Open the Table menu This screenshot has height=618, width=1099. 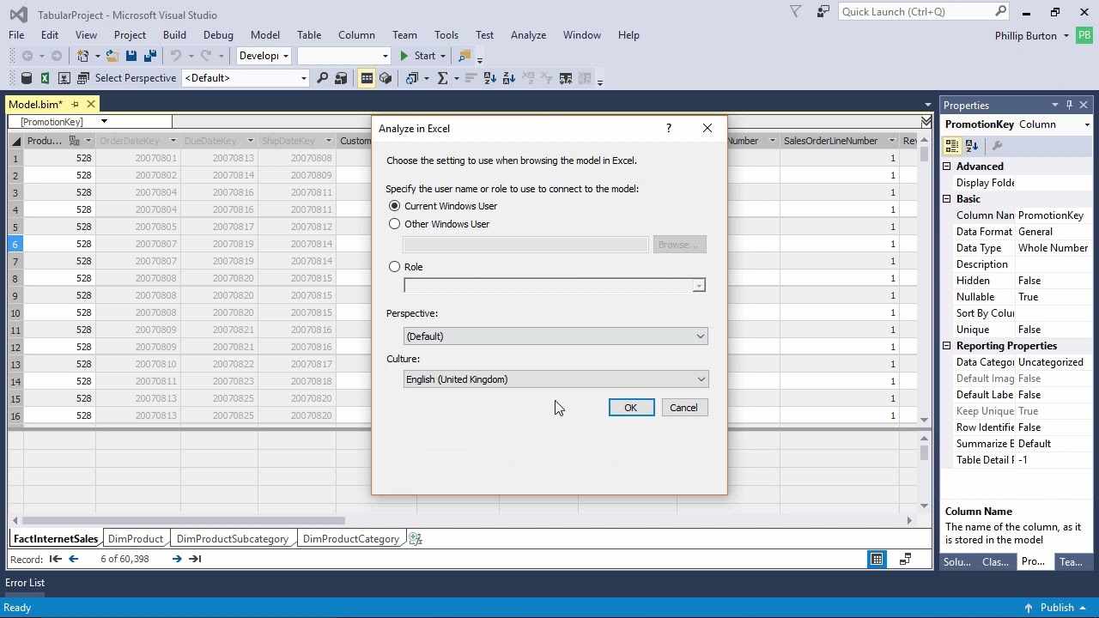coord(309,35)
